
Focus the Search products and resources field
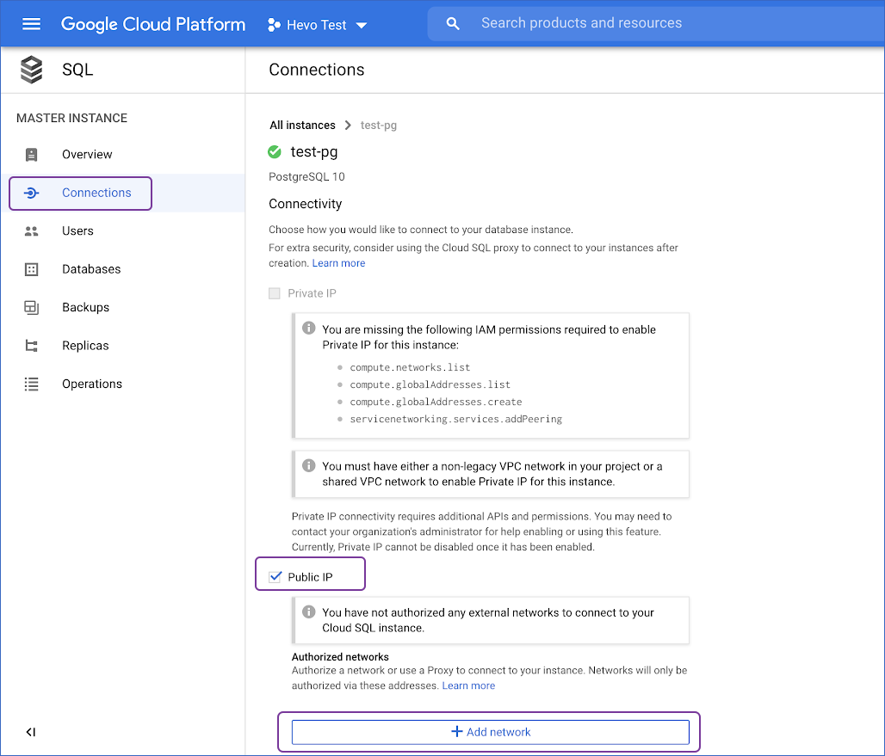656,23
